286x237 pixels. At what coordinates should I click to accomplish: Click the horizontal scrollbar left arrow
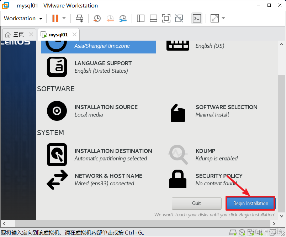click(4, 223)
